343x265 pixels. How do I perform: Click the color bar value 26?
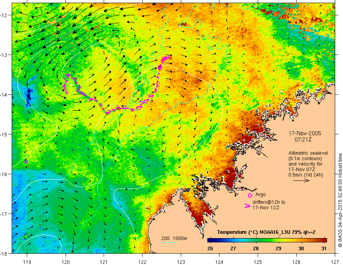pyautogui.click(x=210, y=249)
